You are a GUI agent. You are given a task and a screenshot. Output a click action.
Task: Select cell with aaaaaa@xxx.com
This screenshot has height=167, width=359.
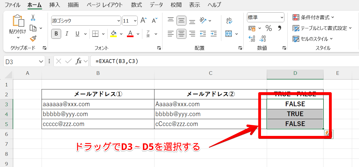pyautogui.click(x=98, y=104)
